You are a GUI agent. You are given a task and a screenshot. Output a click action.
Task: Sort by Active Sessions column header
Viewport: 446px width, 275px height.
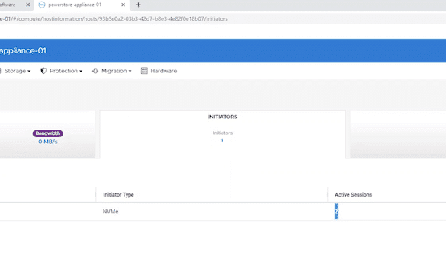tap(353, 194)
